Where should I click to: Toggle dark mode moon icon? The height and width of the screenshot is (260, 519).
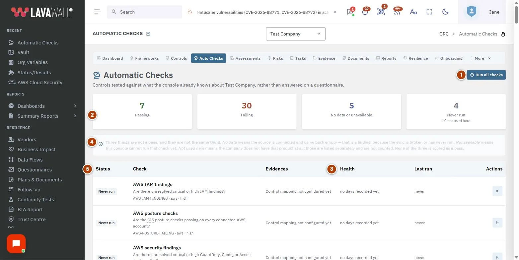point(445,12)
